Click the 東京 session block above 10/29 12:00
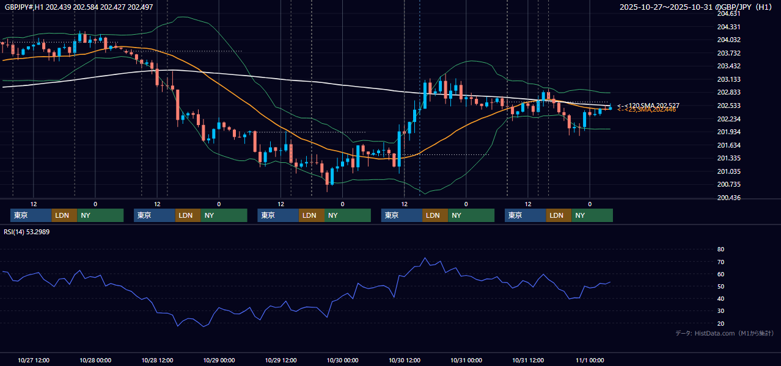781x366 pixels. pyautogui.click(x=278, y=215)
